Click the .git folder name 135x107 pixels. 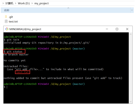11,17
